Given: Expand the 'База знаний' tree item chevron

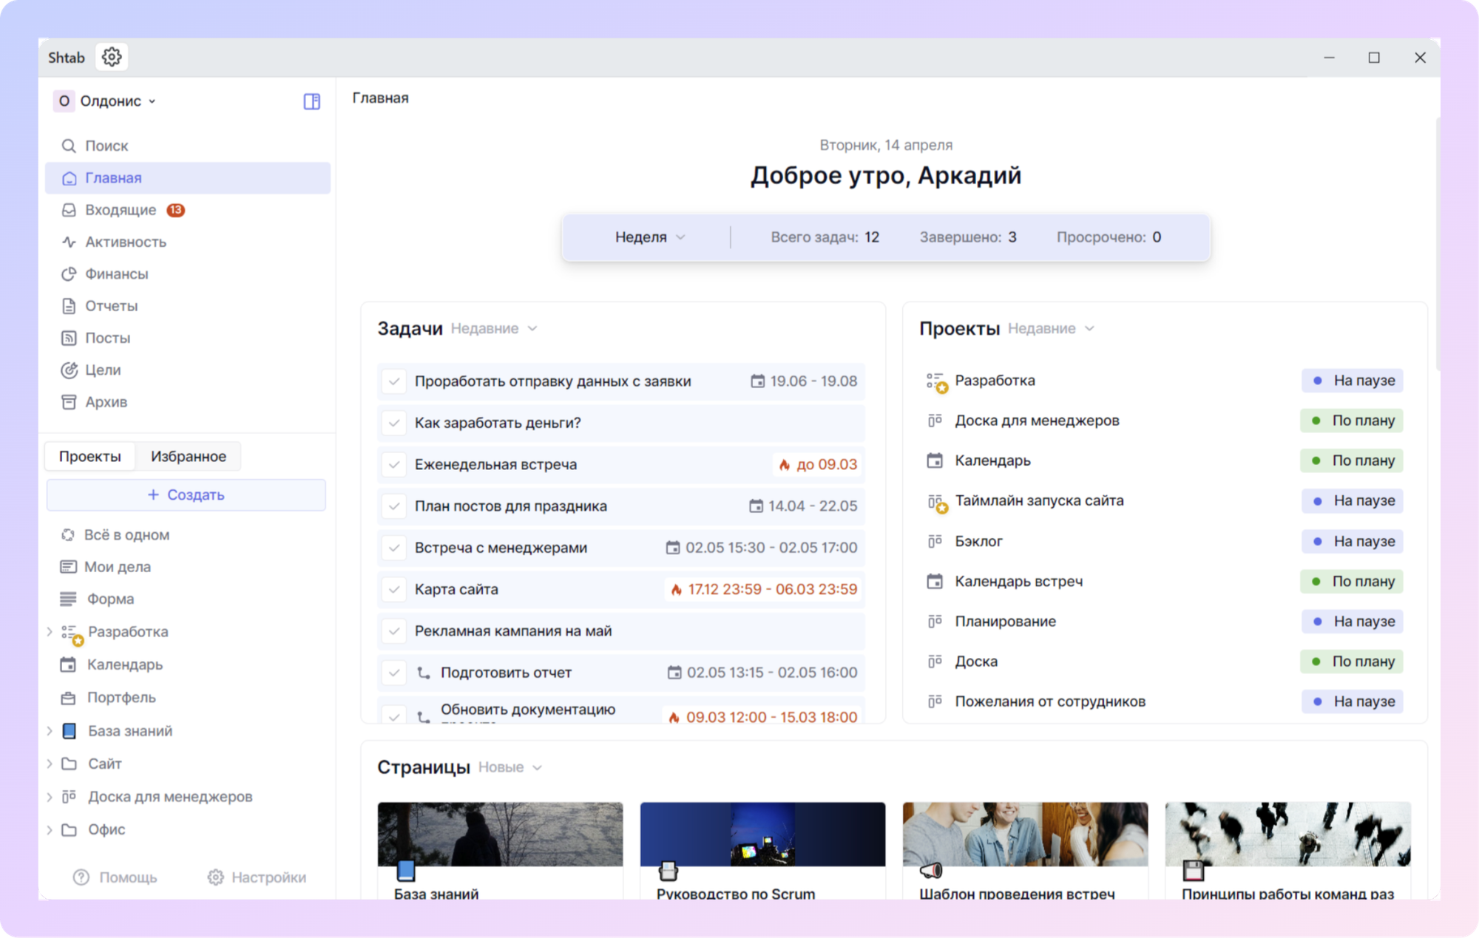Looking at the screenshot, I should point(50,731).
